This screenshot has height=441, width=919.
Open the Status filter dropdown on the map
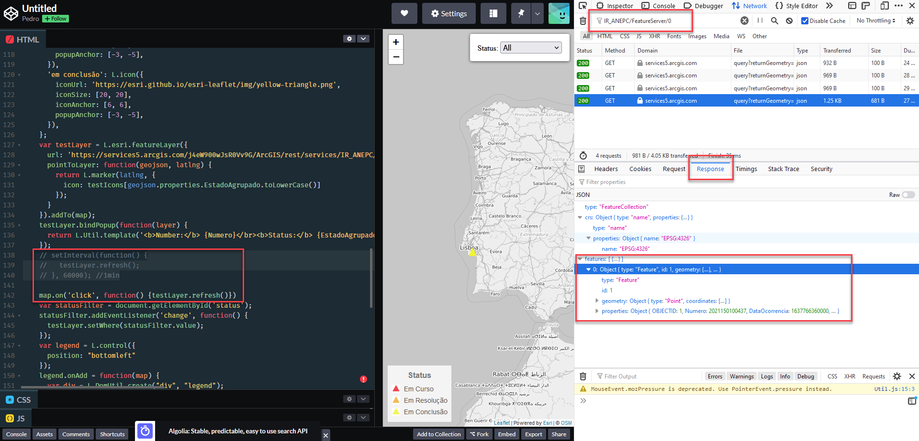click(x=530, y=47)
